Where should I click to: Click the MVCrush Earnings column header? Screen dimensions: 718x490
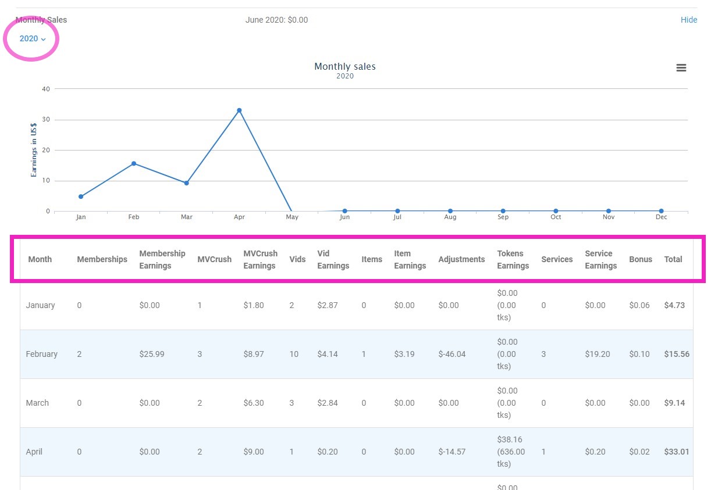(x=260, y=259)
